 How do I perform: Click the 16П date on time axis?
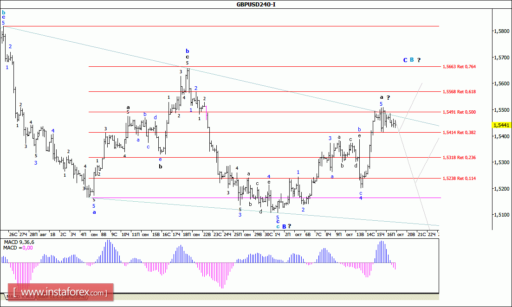(x=391, y=234)
